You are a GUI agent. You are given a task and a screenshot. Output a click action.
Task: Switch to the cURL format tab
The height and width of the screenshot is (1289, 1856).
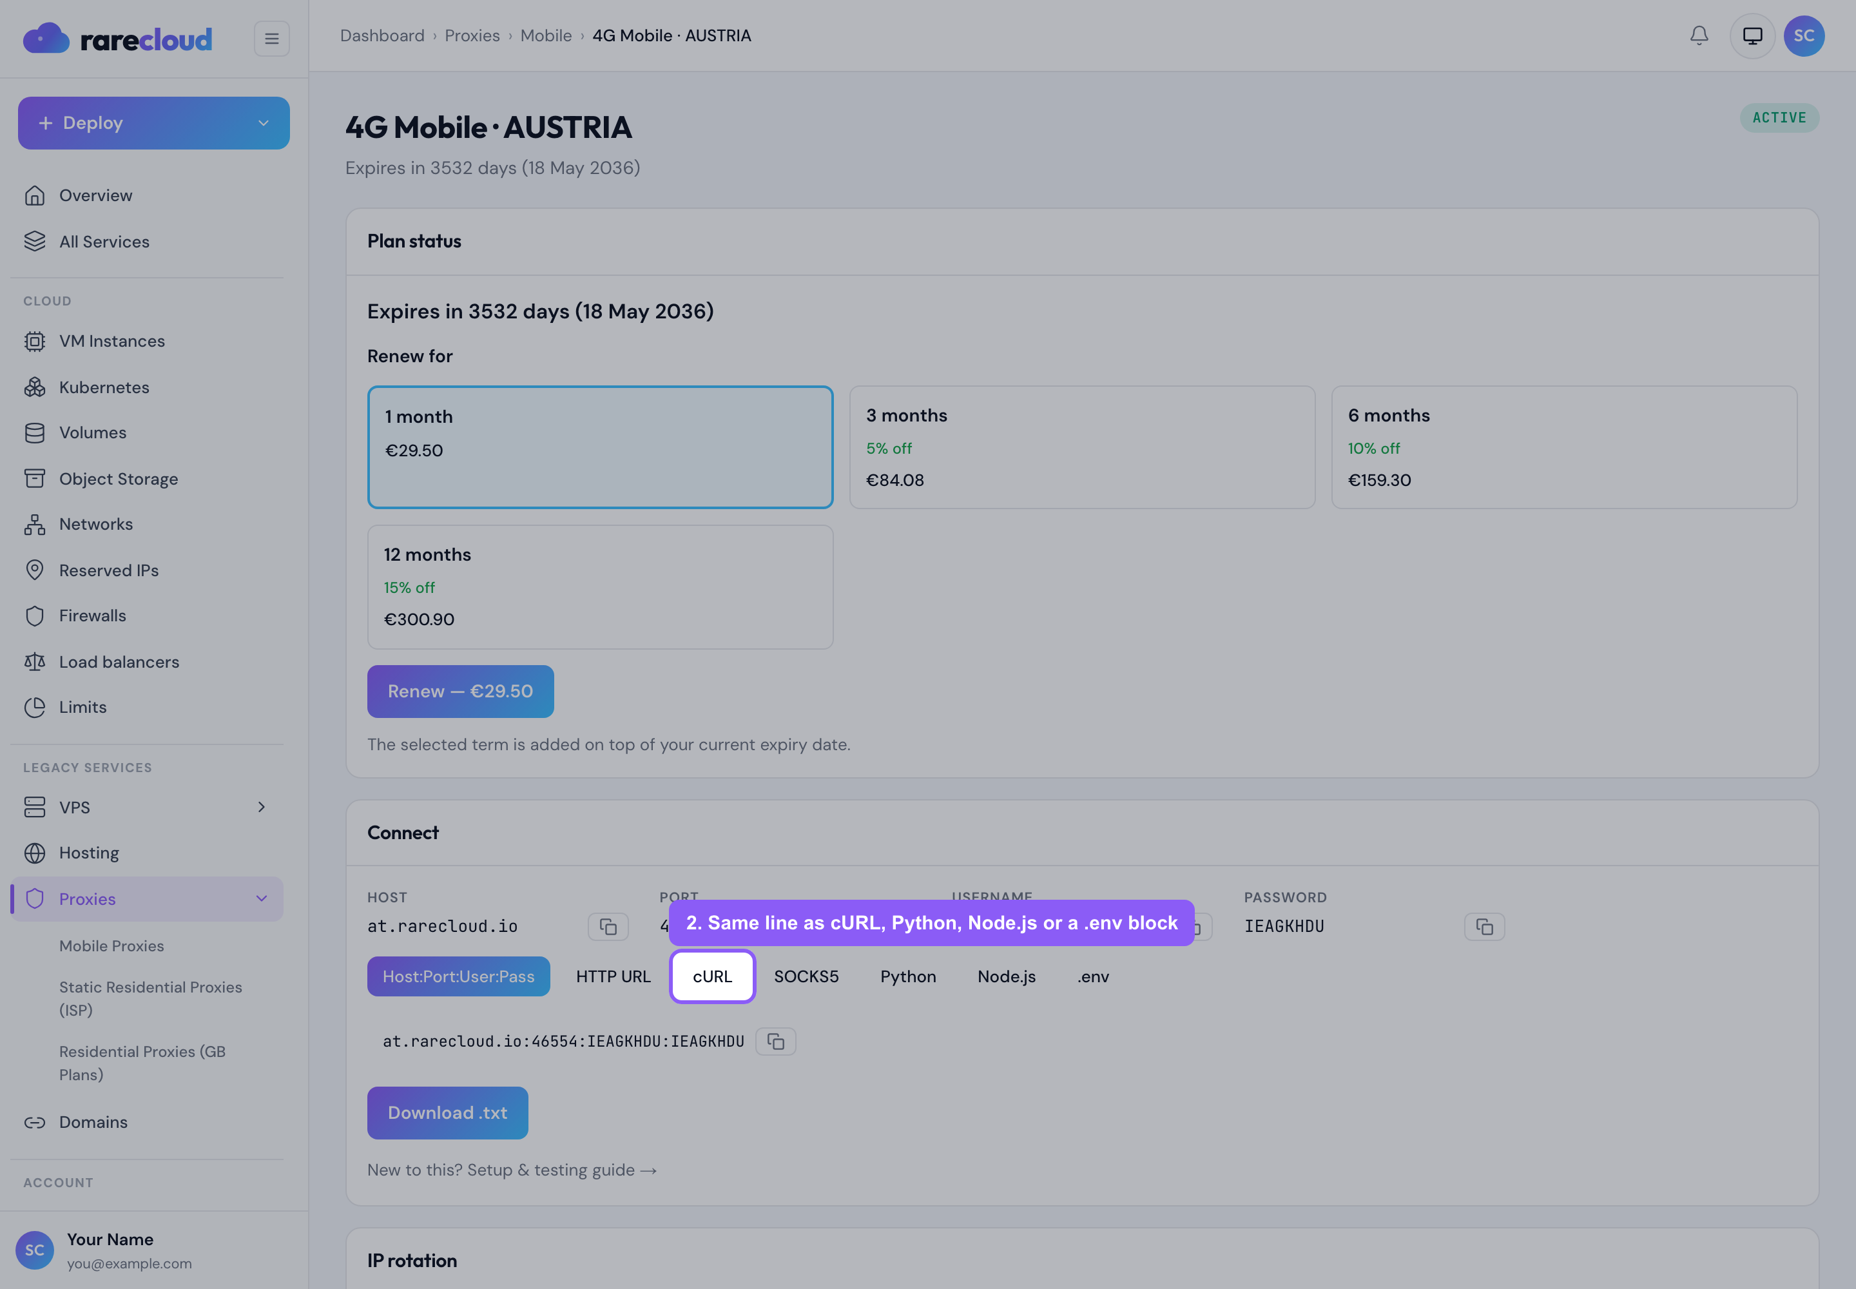(712, 976)
